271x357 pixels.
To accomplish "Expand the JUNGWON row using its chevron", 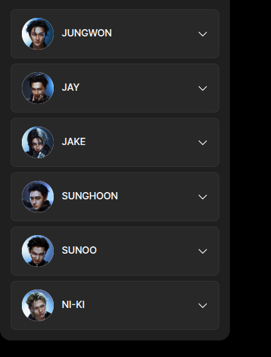I will [203, 34].
